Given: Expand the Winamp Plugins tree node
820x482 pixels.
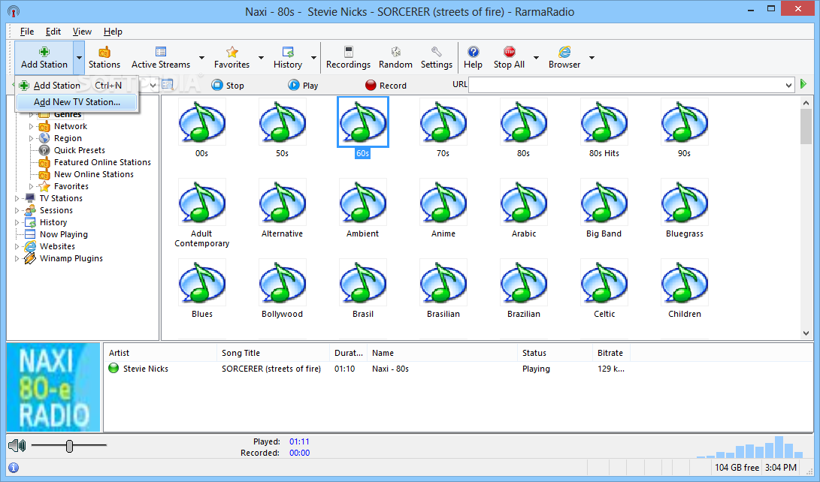Looking at the screenshot, I should click(x=17, y=258).
